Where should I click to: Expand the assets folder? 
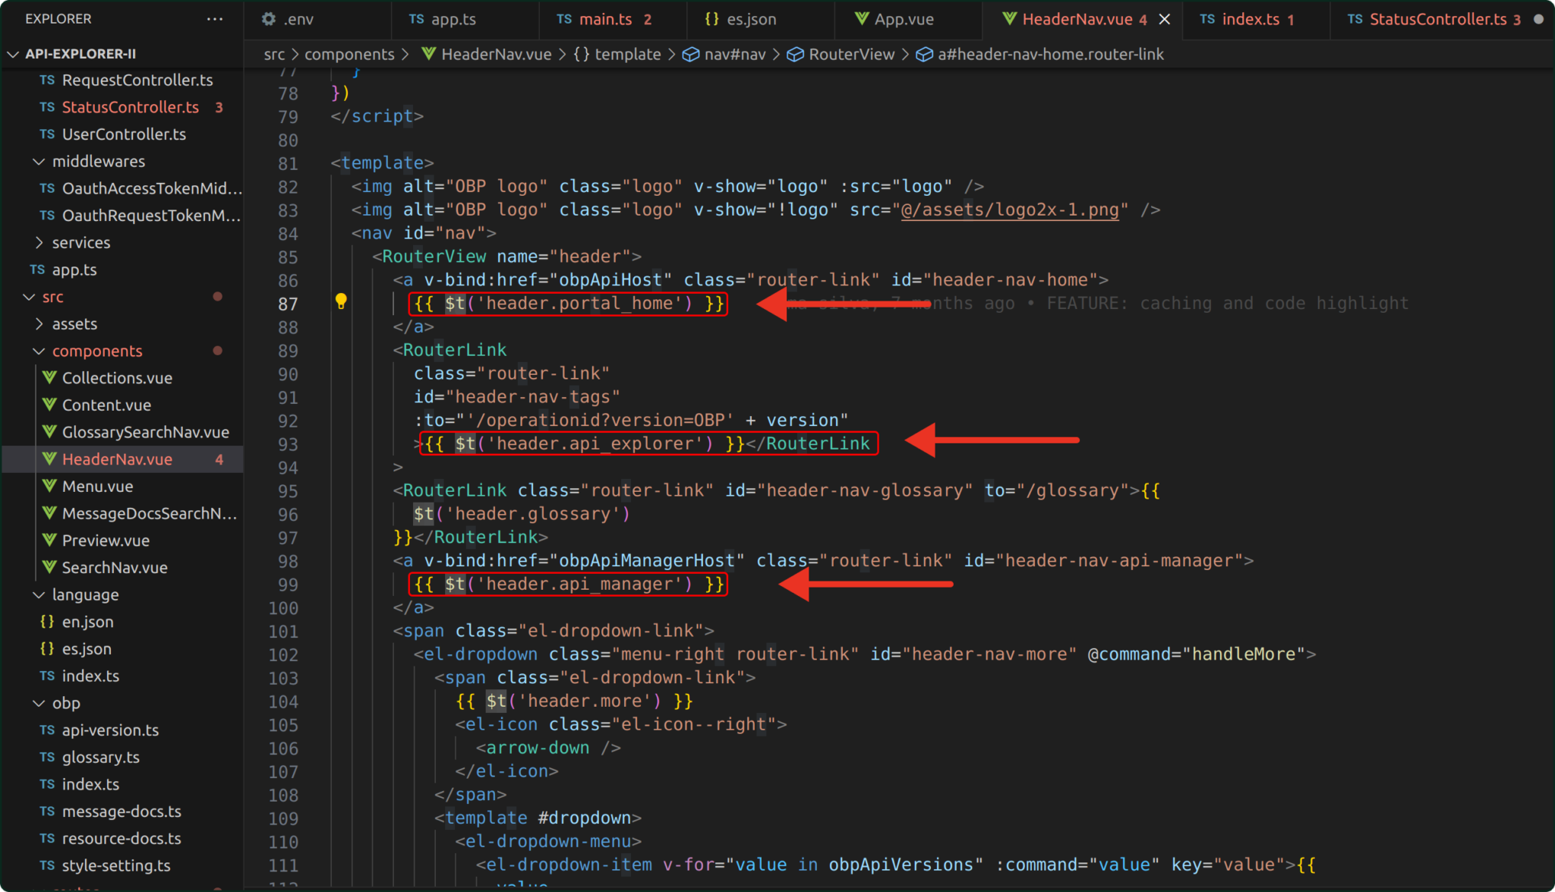pyautogui.click(x=39, y=324)
